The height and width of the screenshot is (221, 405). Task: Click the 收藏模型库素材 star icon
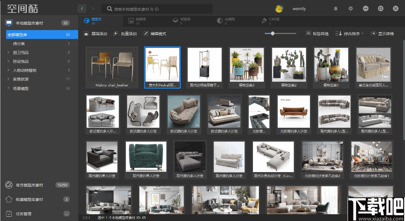pos(9,199)
